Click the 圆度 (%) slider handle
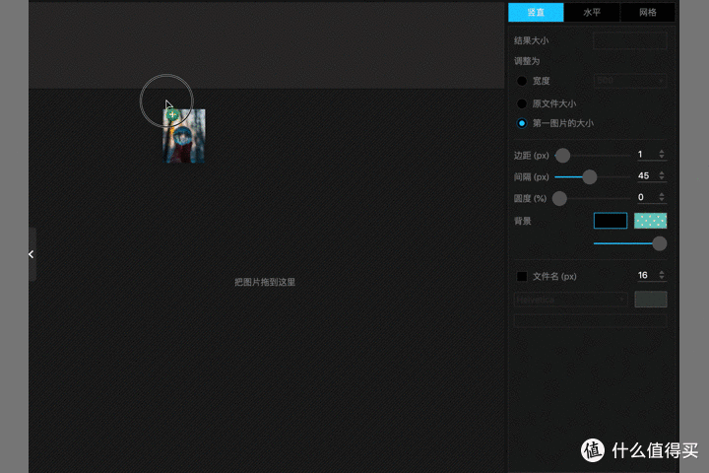This screenshot has width=709, height=473. pos(559,198)
